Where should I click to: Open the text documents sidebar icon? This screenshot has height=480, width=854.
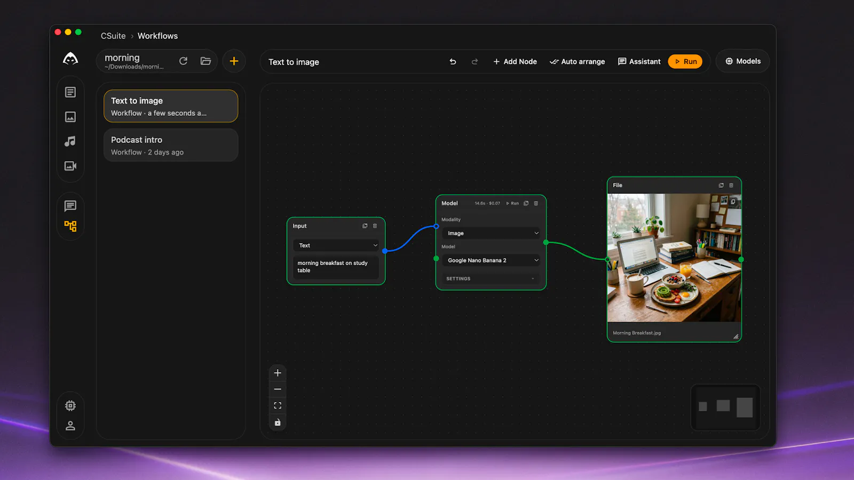tap(70, 92)
